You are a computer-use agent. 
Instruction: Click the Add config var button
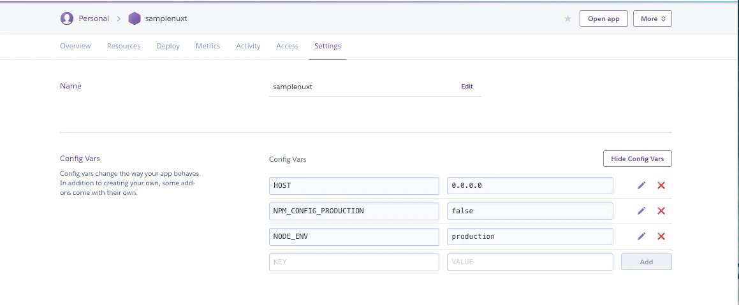(x=646, y=262)
